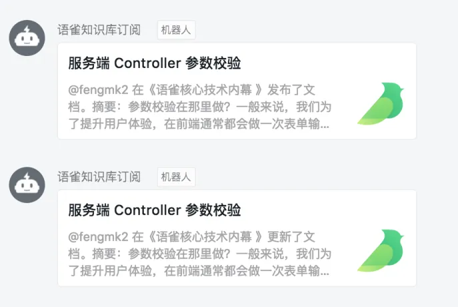Click Yuque bird logo in 更新了文档 card
Screen dimensions: 458x307
[381, 250]
